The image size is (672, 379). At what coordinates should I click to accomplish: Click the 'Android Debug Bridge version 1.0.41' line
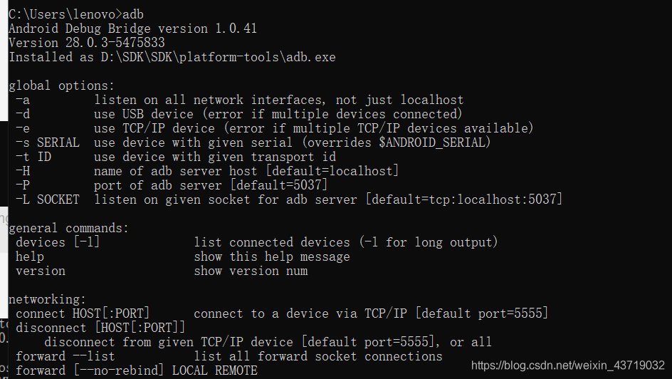point(133,28)
